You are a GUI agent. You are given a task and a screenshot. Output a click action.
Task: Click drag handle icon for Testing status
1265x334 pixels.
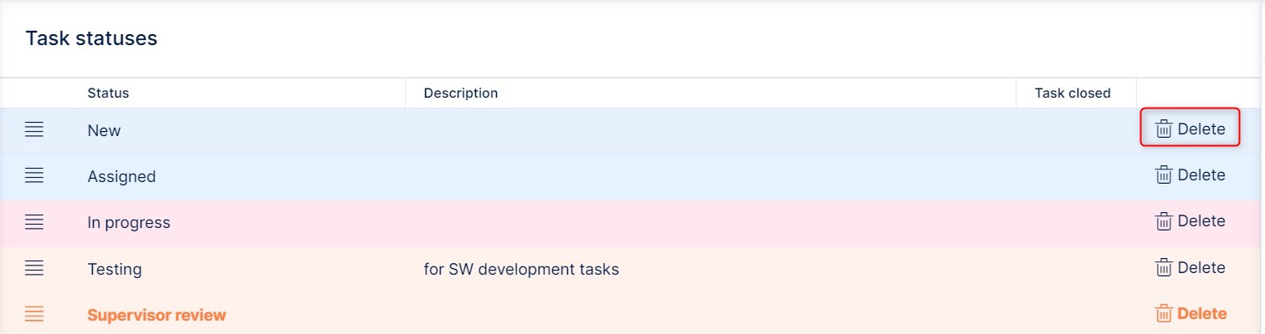33,269
